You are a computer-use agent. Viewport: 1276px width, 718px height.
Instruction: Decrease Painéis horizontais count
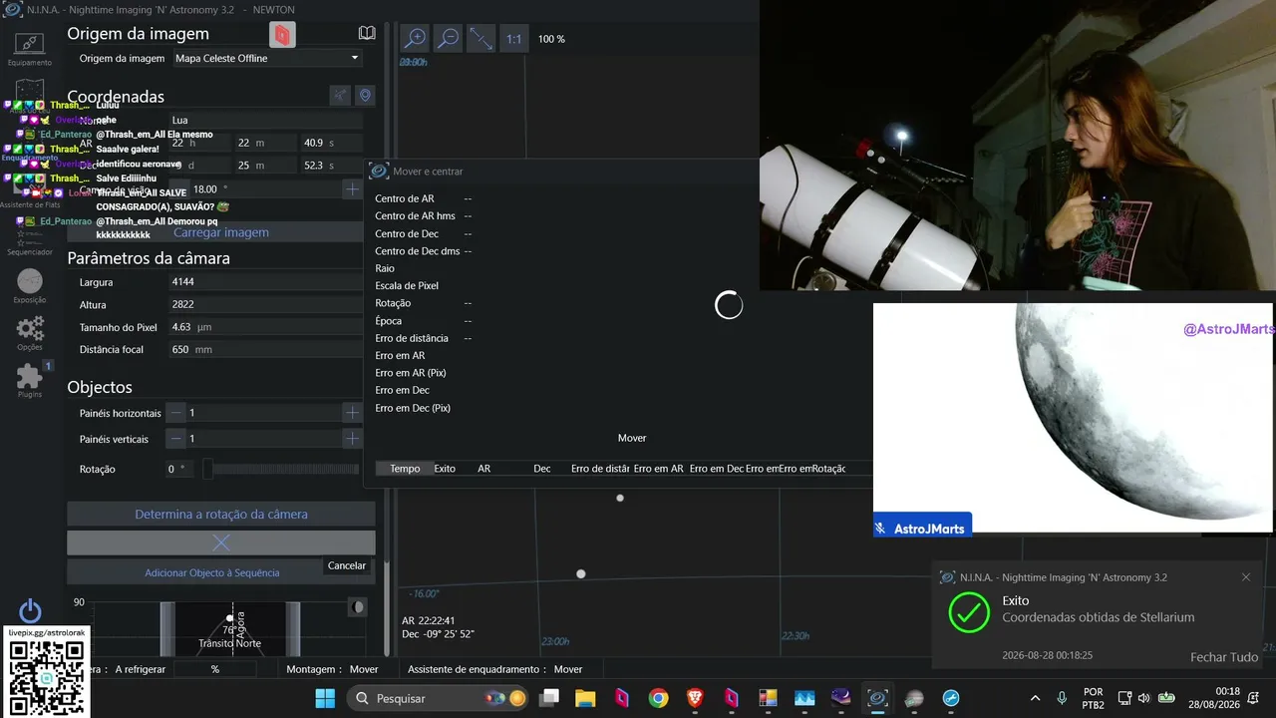click(x=176, y=413)
